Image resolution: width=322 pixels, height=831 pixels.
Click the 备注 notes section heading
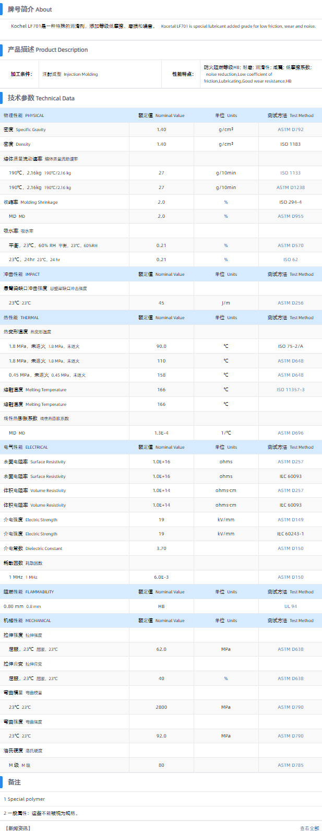[x=14, y=782]
